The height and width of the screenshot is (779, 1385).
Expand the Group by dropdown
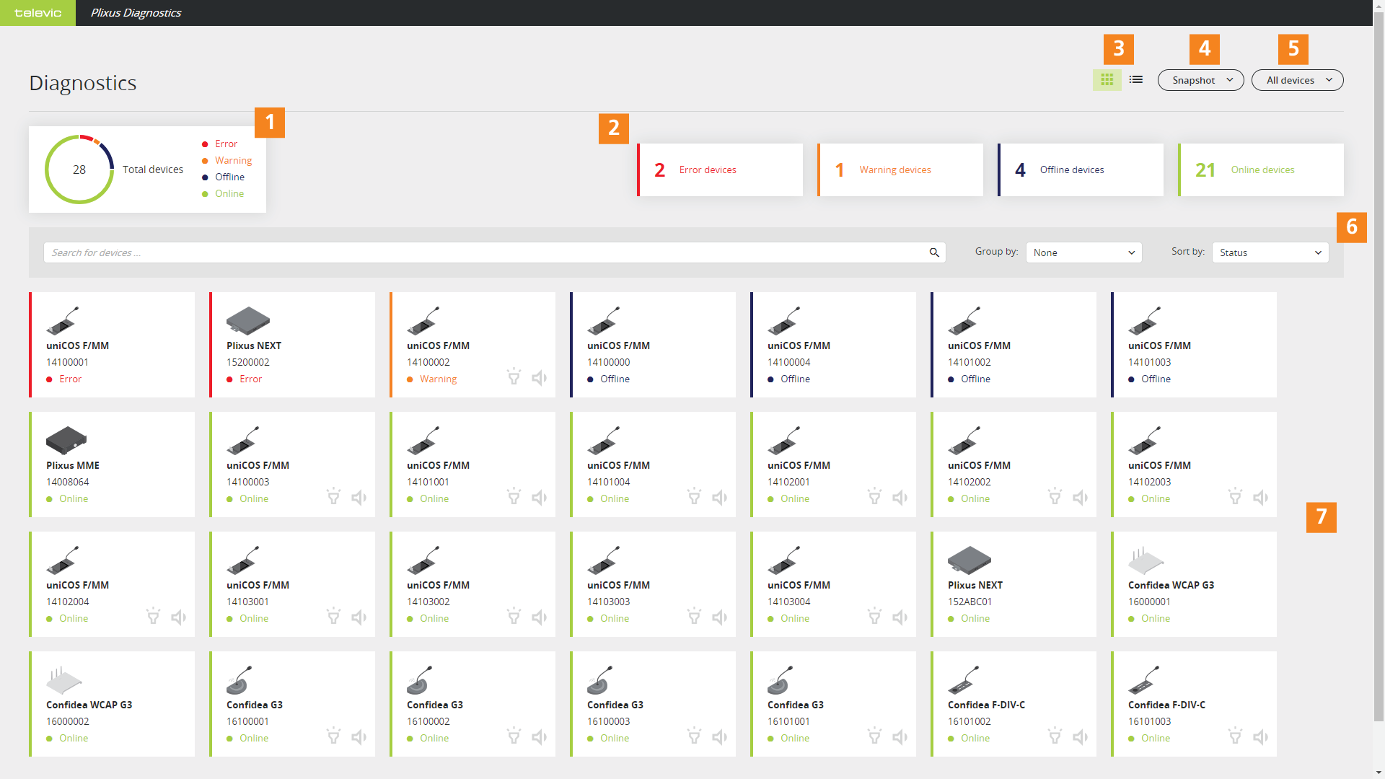coord(1083,252)
